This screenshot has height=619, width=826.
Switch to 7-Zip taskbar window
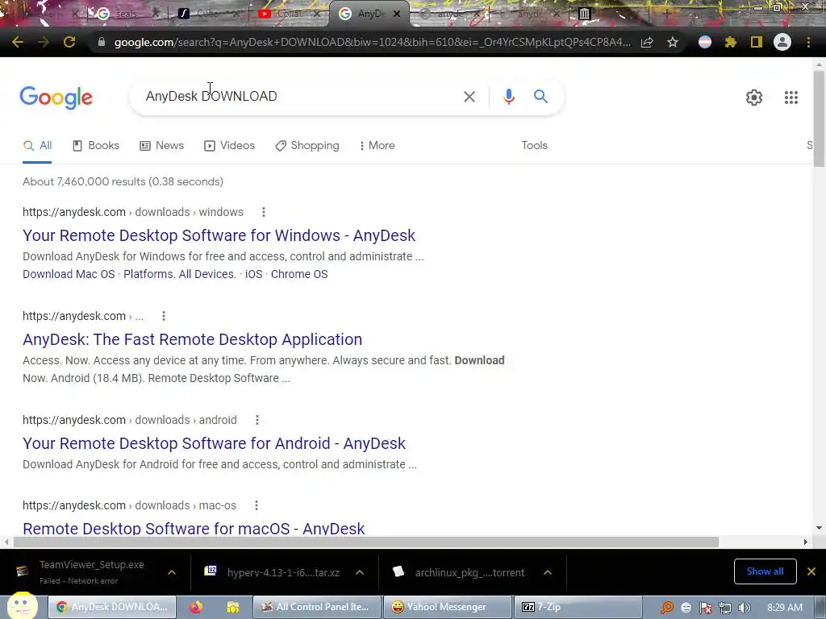[578, 607]
